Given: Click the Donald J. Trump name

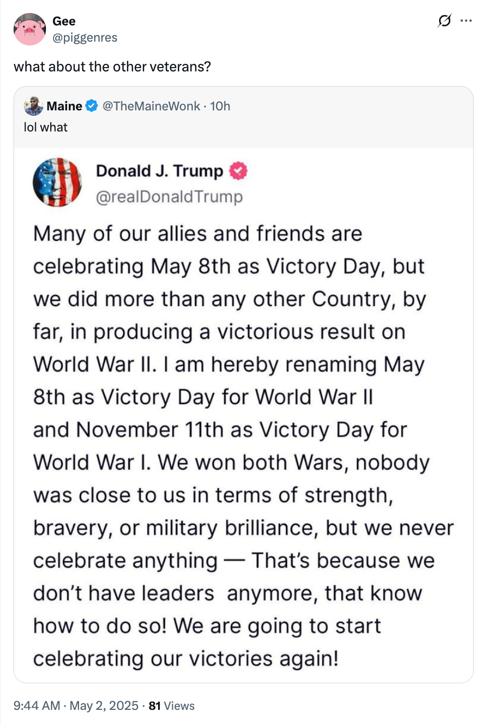Looking at the screenshot, I should coord(160,172).
